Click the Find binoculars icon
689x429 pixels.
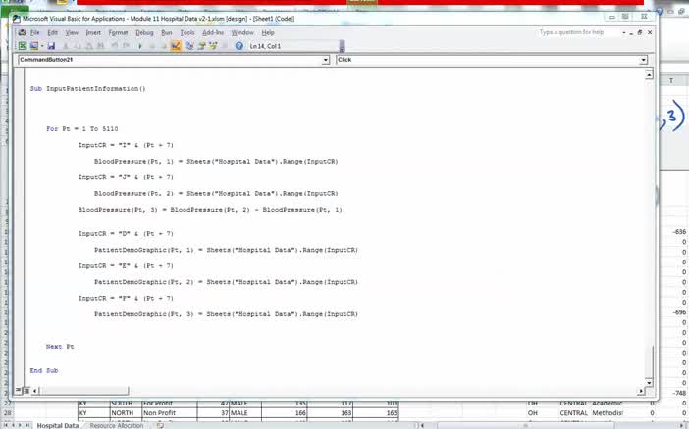[100, 46]
